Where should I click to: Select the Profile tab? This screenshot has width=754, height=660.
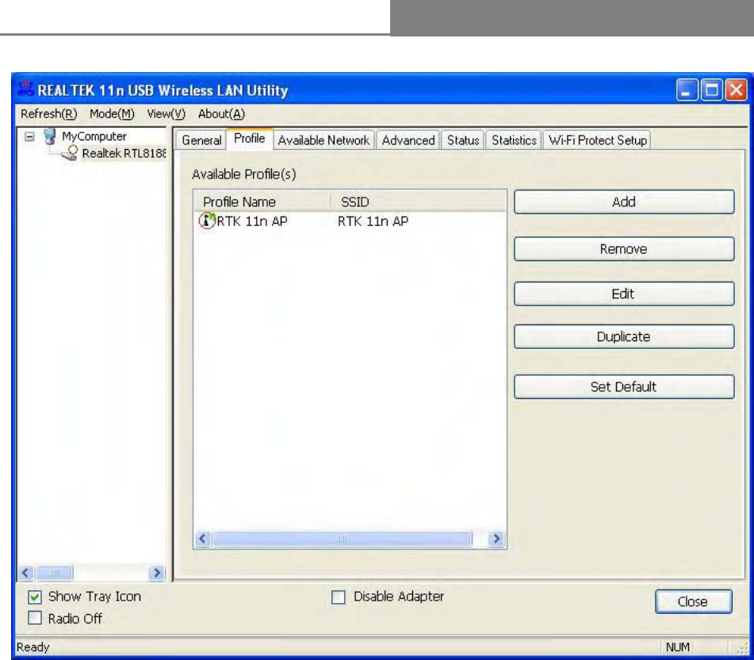point(249,139)
